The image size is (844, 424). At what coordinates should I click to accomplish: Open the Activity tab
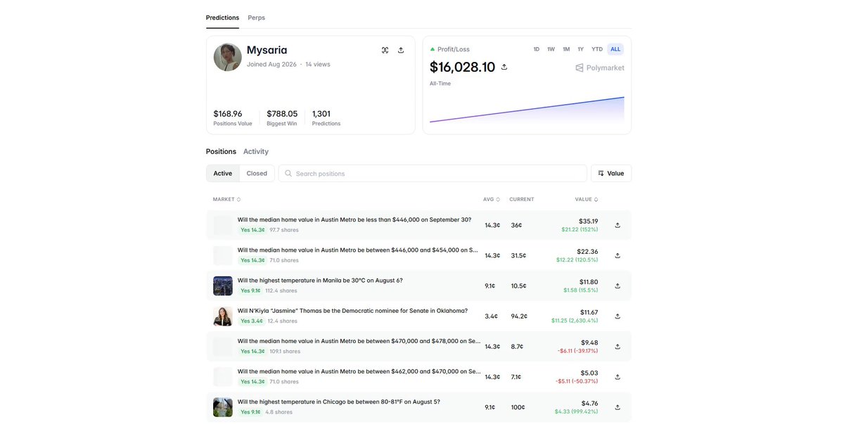[x=256, y=151]
